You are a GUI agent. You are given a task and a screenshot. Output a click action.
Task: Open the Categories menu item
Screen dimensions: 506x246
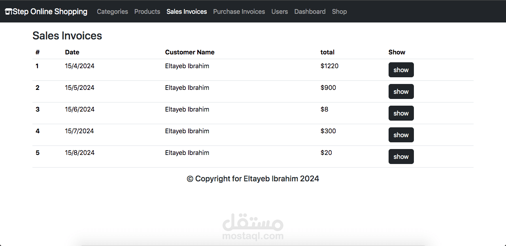tap(112, 12)
